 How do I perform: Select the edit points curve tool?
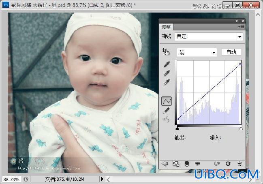(167, 101)
